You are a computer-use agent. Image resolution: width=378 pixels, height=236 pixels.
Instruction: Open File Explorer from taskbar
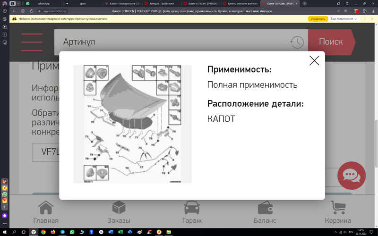(169, 232)
